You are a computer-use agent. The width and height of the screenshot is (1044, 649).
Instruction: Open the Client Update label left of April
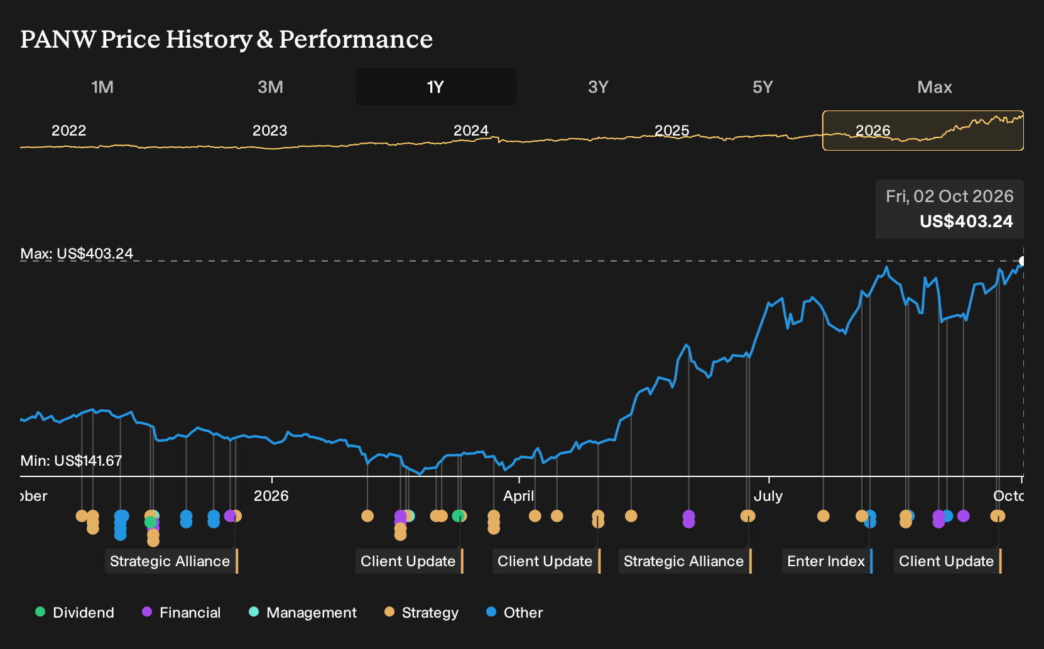point(409,561)
